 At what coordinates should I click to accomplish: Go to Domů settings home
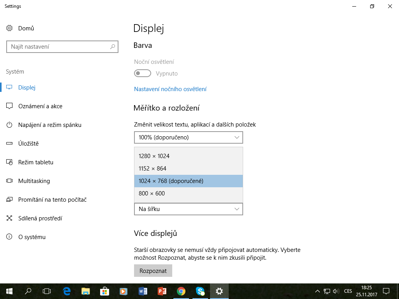point(26,28)
